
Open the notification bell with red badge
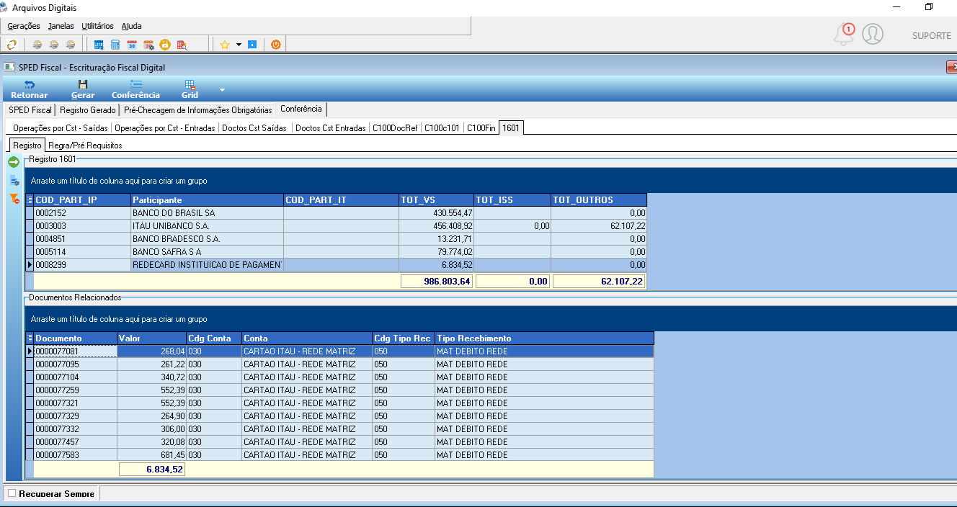843,34
